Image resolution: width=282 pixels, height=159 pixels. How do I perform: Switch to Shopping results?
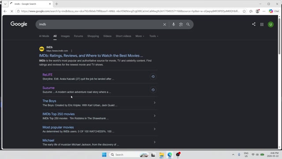93,36
